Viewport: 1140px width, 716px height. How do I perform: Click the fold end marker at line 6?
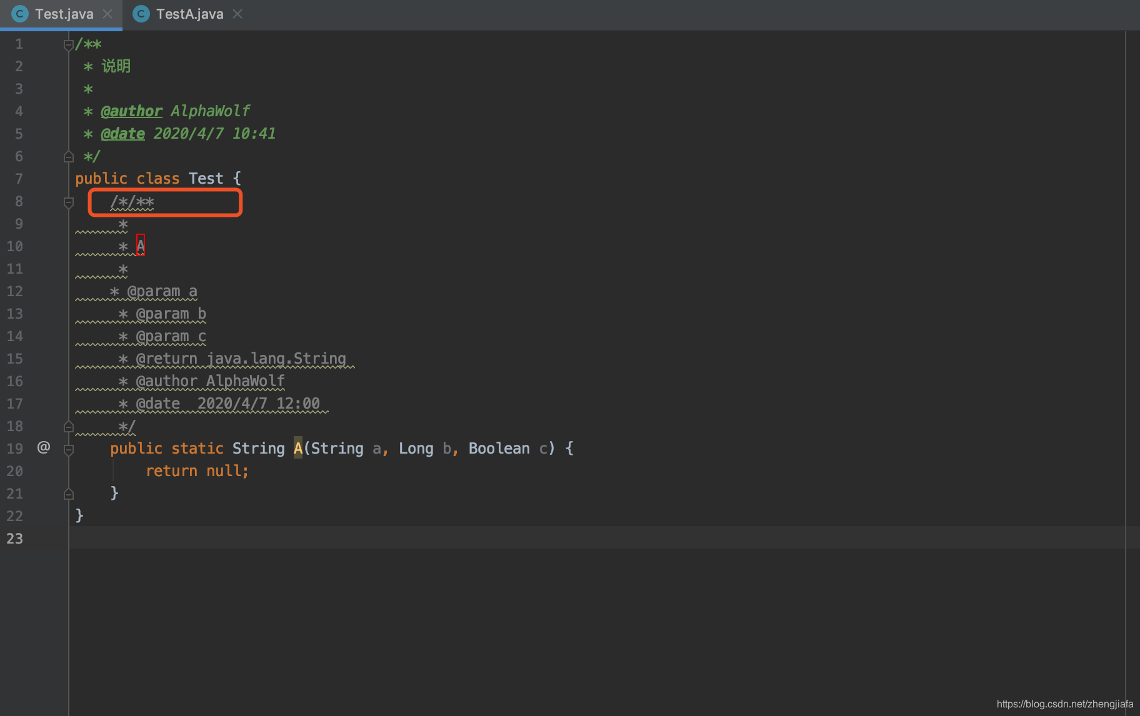coord(69,156)
